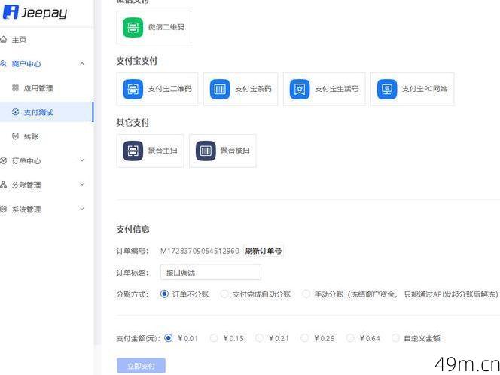Click the 支付宝PC网站 card label
The width and height of the screenshot is (500, 375).
(x=425, y=89)
